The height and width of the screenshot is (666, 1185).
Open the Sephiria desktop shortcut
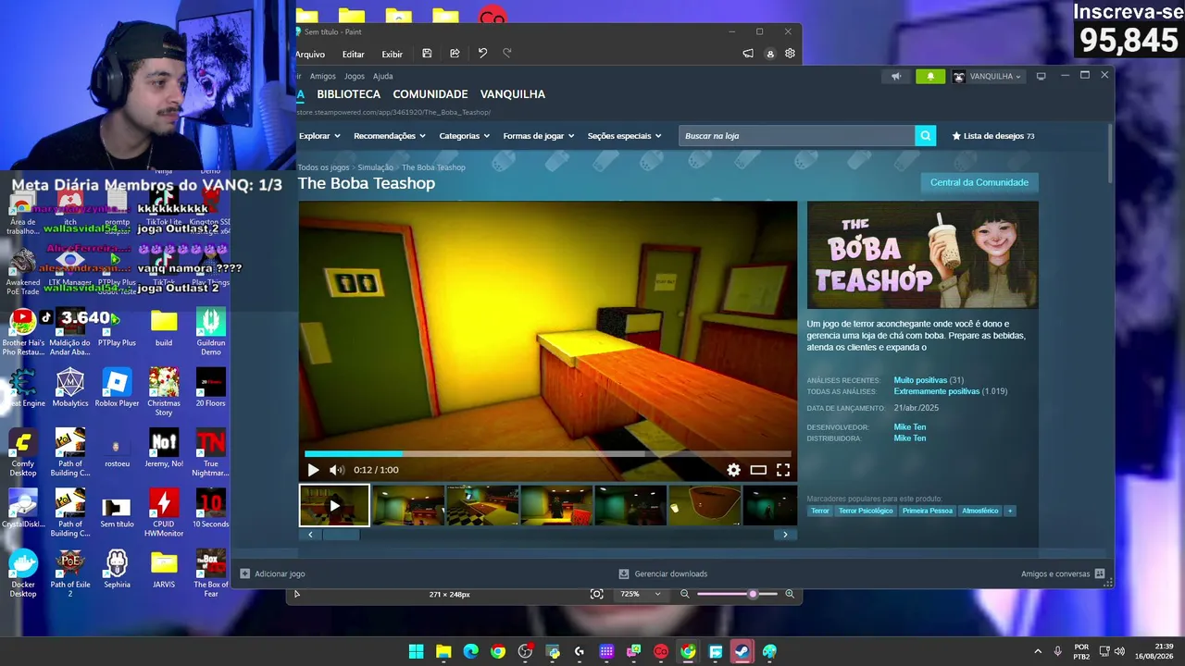[x=117, y=569]
